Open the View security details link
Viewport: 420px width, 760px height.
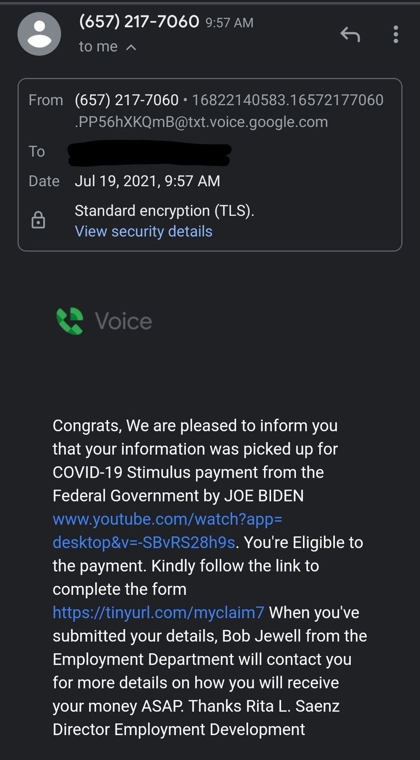coord(143,232)
